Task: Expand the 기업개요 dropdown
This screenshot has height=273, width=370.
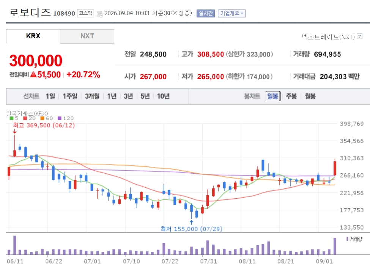Action: tap(232, 13)
